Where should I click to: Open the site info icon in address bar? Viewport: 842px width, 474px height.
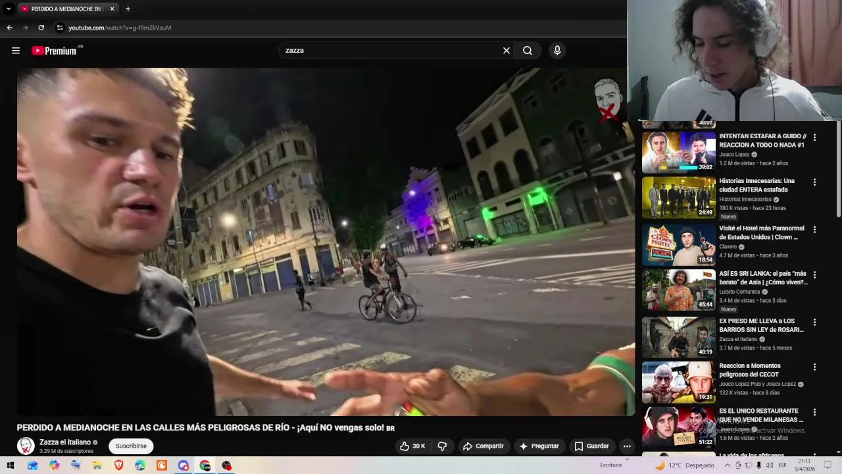(60, 28)
